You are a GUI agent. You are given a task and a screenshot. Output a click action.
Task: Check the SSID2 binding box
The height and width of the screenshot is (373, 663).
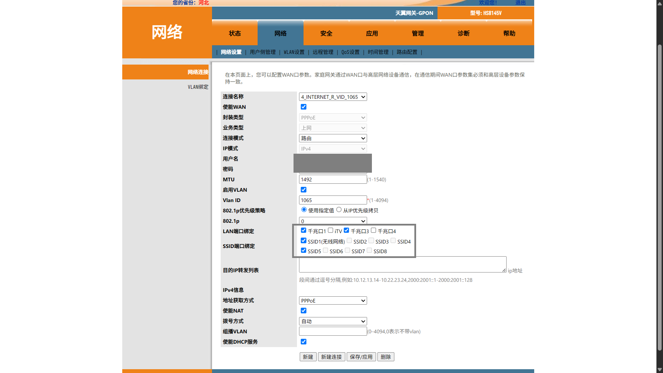(349, 241)
